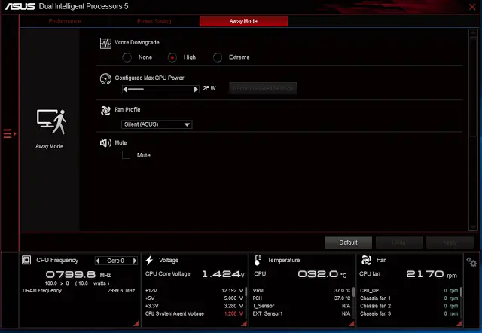Click the +3.3V voltage row

pyautogui.click(x=194, y=306)
